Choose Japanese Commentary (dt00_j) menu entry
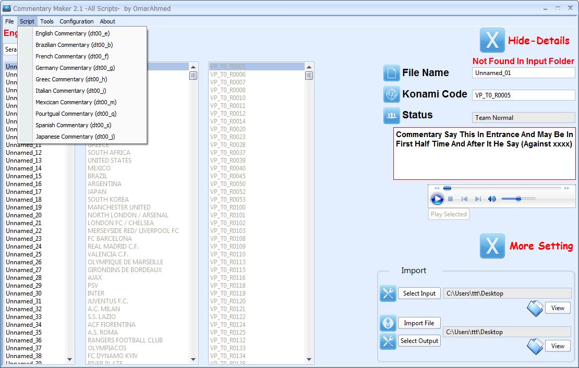579x368 pixels. [x=75, y=137]
